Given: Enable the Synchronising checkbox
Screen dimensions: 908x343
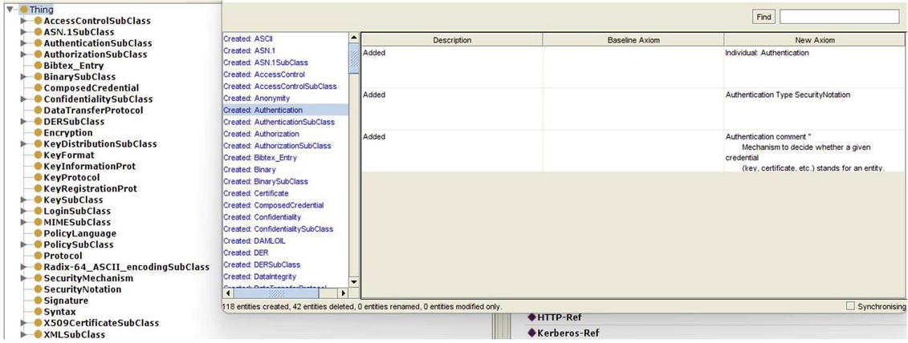Looking at the screenshot, I should point(850,307).
